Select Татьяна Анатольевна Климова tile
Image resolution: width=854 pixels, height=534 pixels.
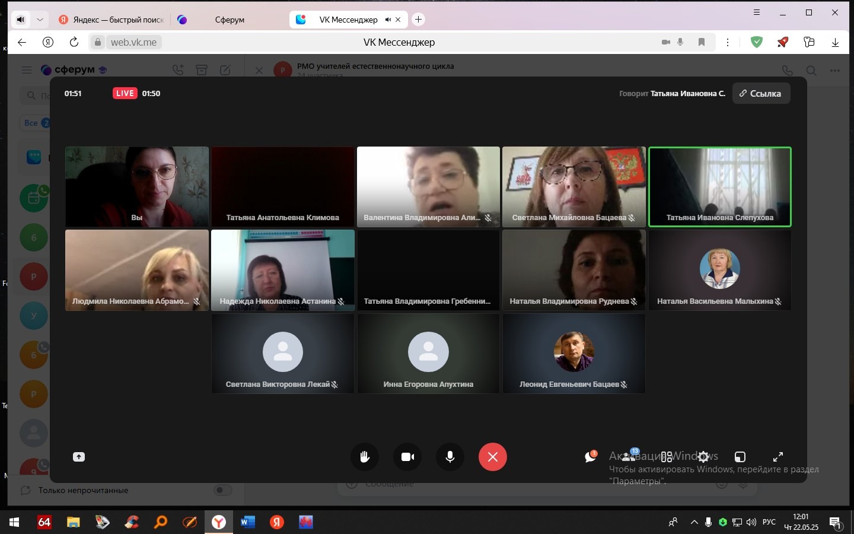[x=283, y=187]
